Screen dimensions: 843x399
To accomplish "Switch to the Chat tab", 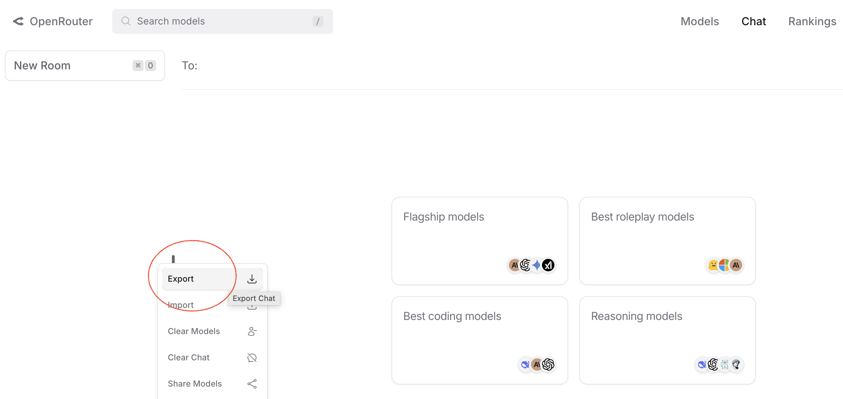I will pyautogui.click(x=754, y=21).
